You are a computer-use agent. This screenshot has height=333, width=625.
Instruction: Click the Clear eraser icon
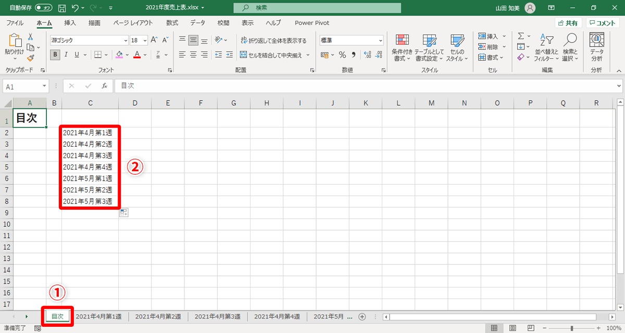tap(520, 57)
